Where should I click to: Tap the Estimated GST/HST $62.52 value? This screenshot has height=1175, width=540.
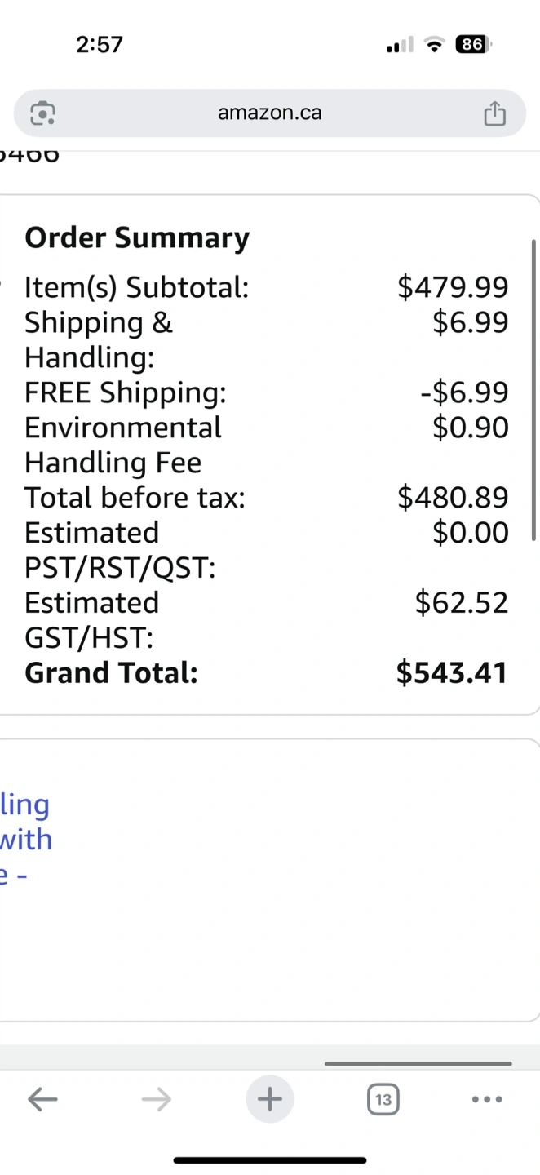coord(461,602)
